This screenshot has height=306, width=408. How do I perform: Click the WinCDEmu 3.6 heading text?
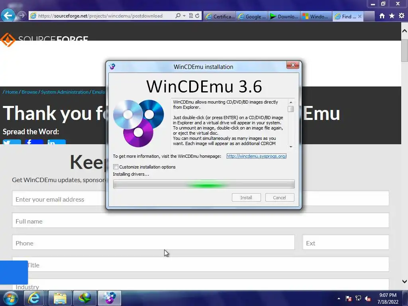(x=204, y=86)
